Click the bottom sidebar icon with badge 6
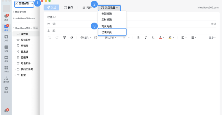The height and width of the screenshot is (118, 222). [x=6, y=110]
